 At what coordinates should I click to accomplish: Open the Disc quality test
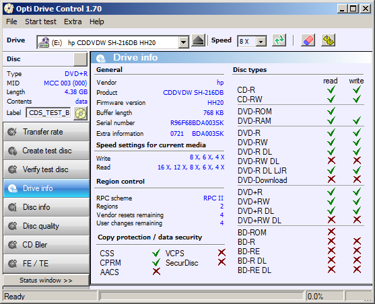pos(46,226)
